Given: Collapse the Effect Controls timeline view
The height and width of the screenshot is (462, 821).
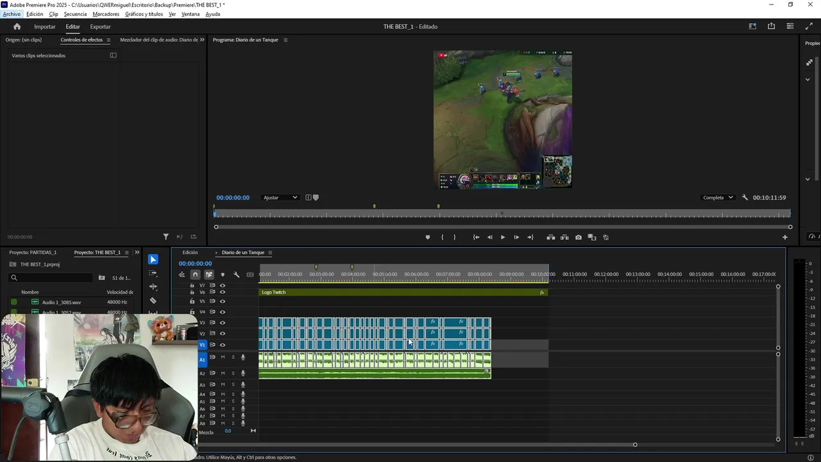Looking at the screenshot, I should click(114, 55).
